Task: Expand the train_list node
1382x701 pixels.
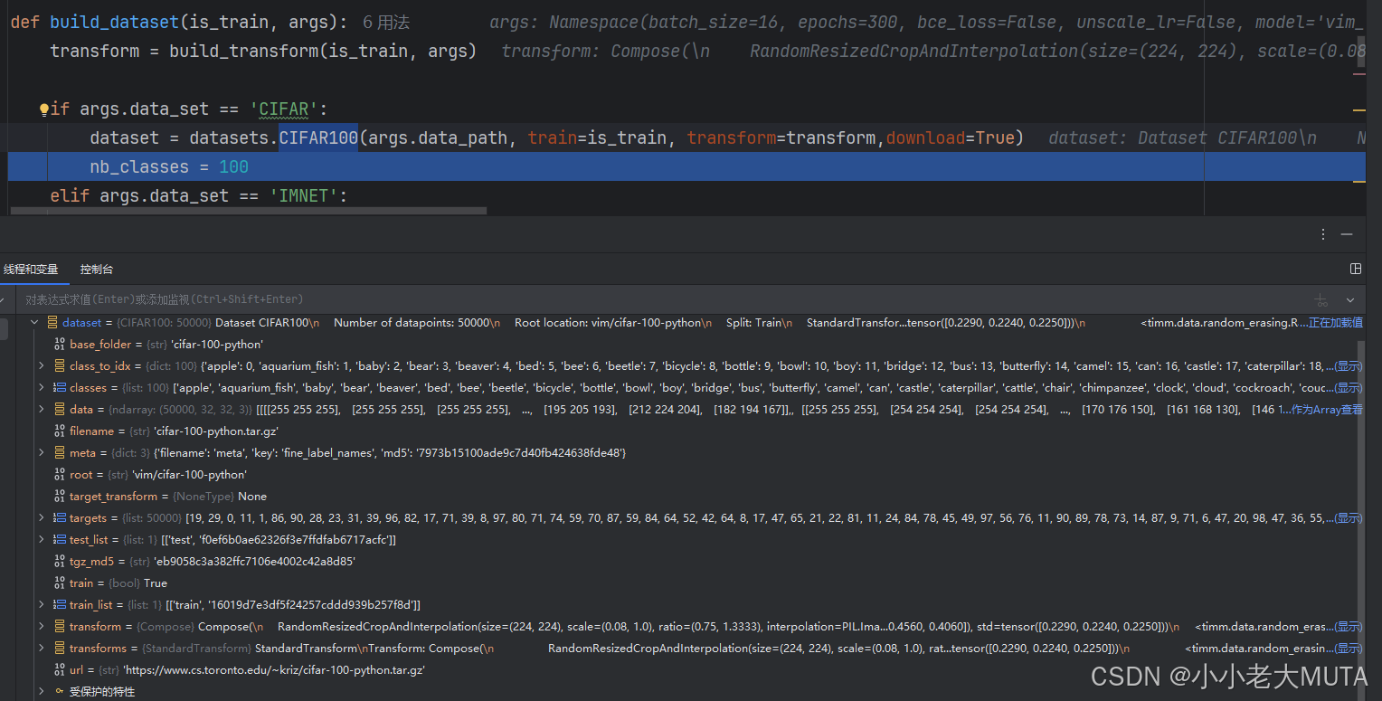Action: 42,604
